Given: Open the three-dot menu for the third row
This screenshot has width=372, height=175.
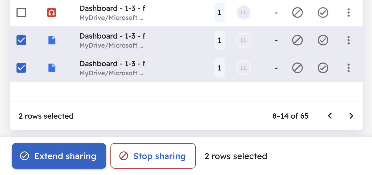Looking at the screenshot, I should point(349,68).
